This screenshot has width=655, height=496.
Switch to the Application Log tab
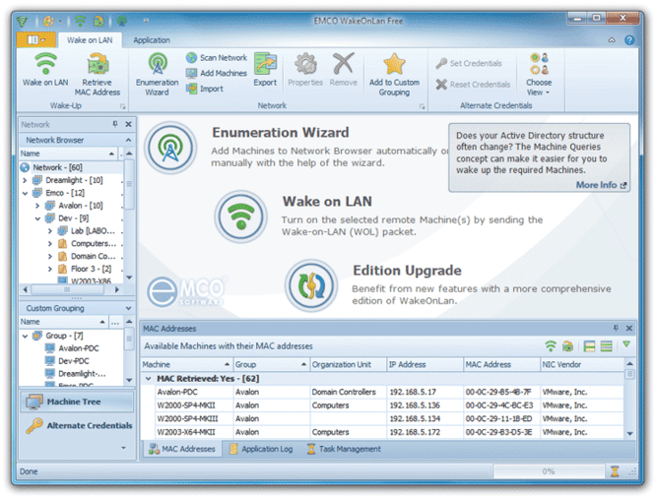click(x=261, y=449)
